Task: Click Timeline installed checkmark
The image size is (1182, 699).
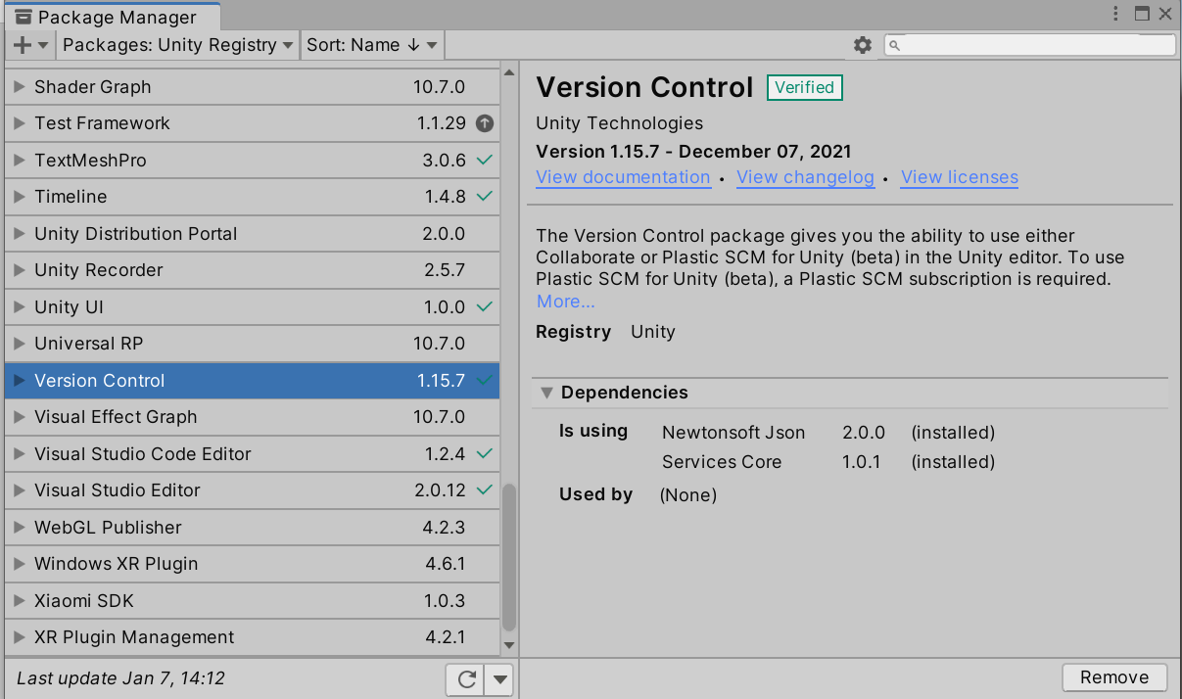Action: click(x=484, y=197)
